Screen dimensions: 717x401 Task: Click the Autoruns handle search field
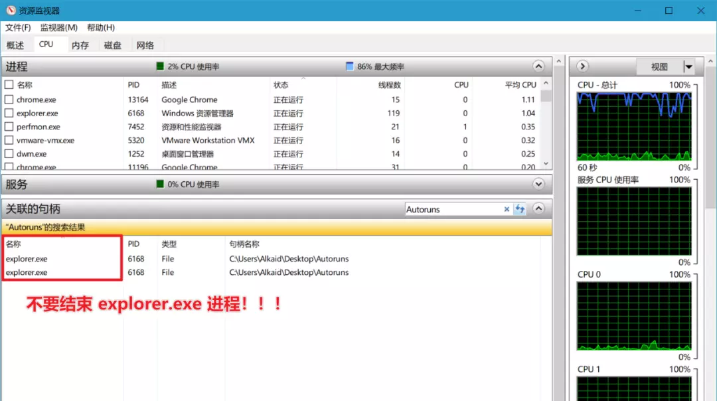453,209
